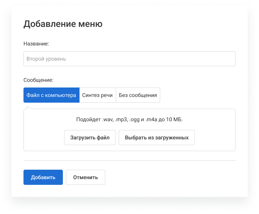Viewport: 259px width, 214px height.
Task: Cancel the dialog with Отменить
Action: (x=85, y=177)
